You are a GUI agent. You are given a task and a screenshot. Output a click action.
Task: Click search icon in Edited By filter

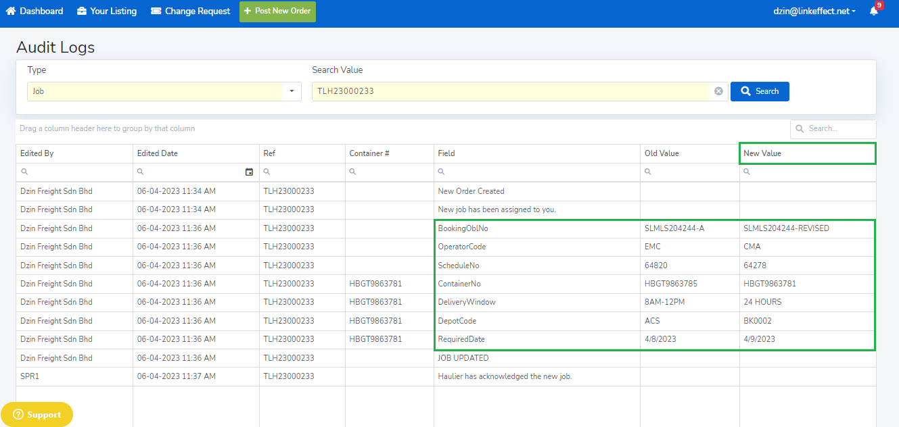[x=24, y=172]
